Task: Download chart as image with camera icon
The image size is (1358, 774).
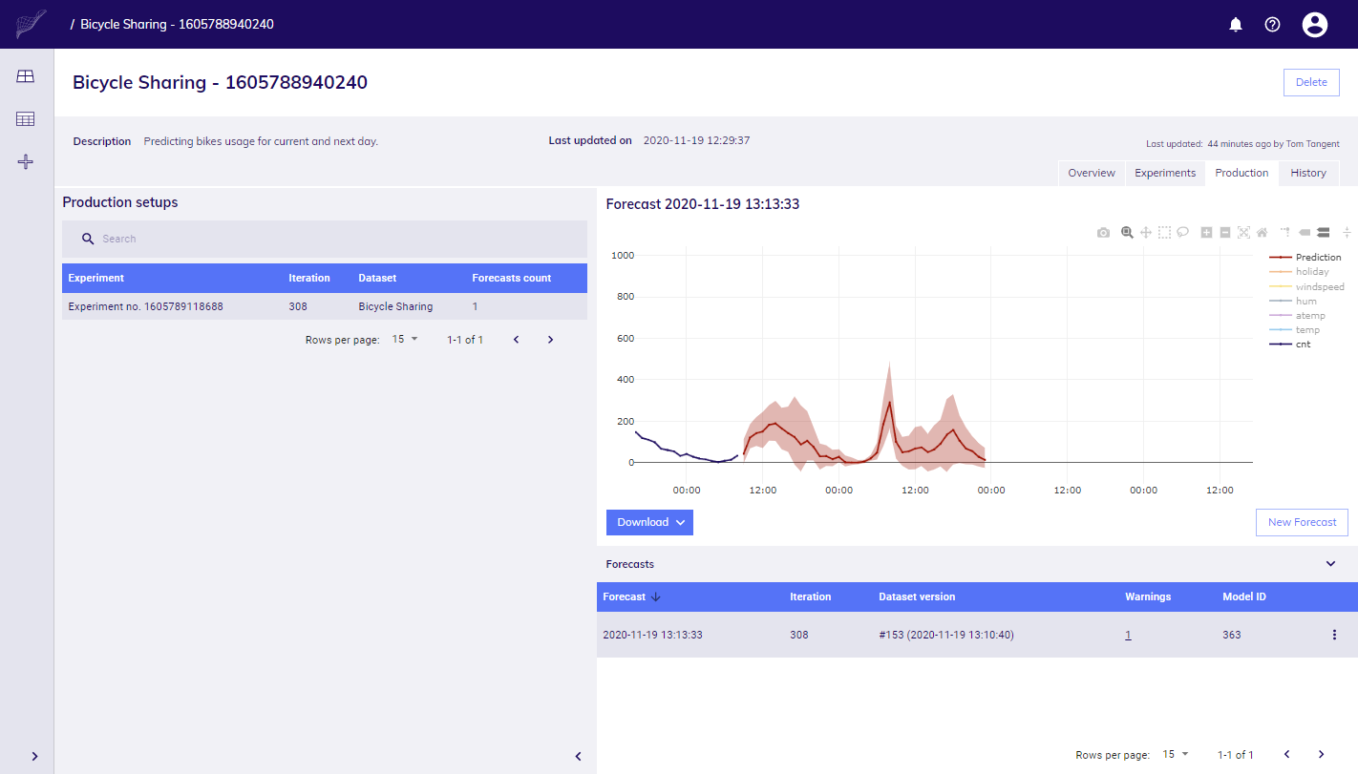Action: point(1104,232)
